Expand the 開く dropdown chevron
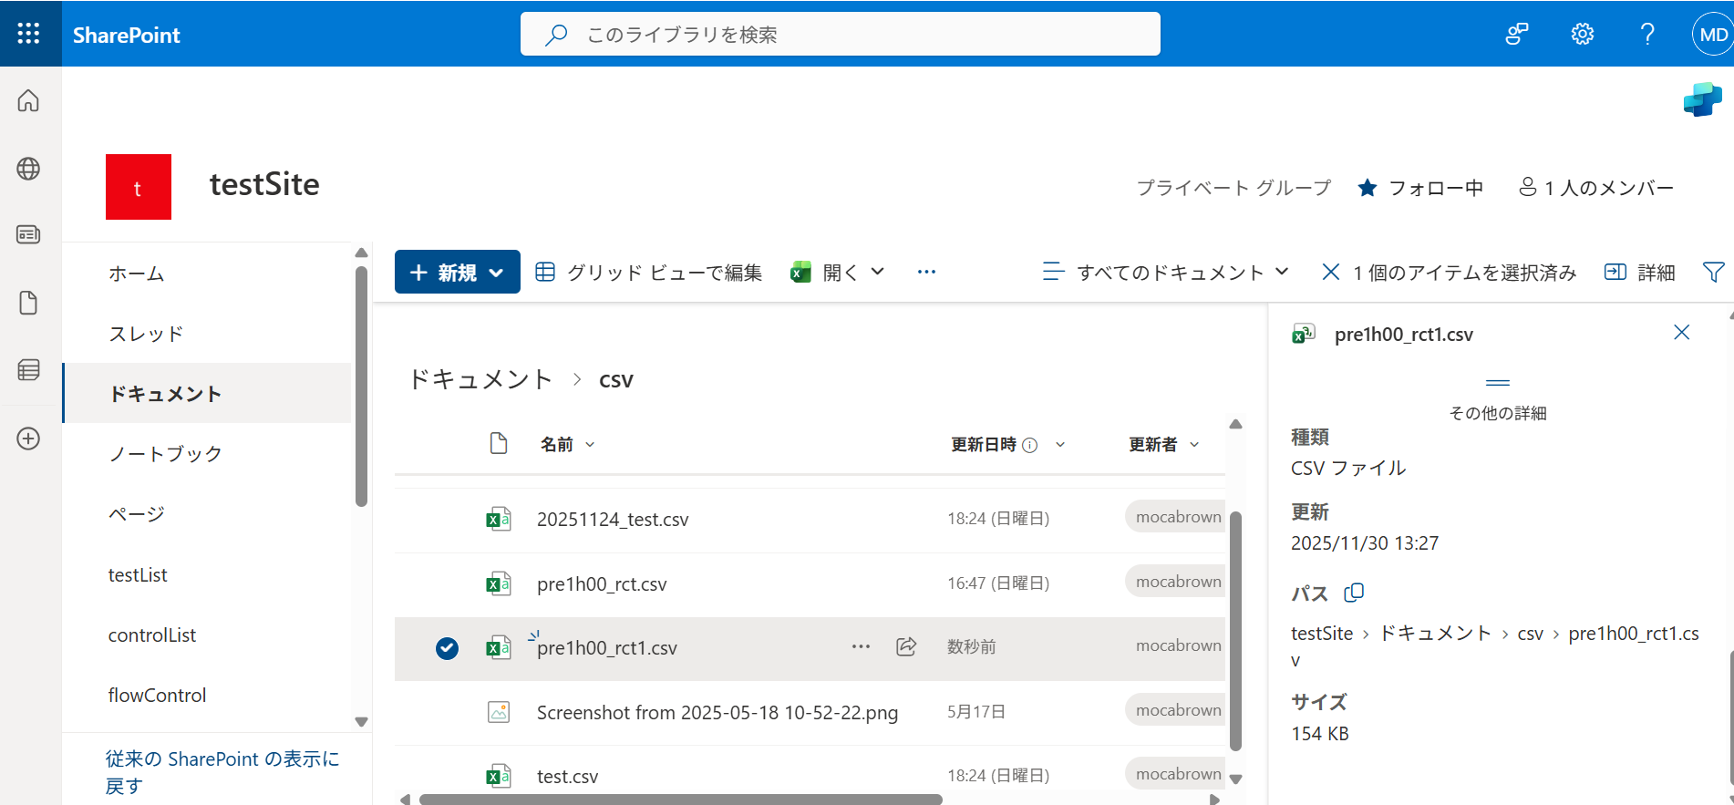This screenshot has width=1734, height=805. pyautogui.click(x=878, y=272)
